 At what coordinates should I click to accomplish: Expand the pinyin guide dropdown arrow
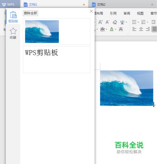coord(127,22)
